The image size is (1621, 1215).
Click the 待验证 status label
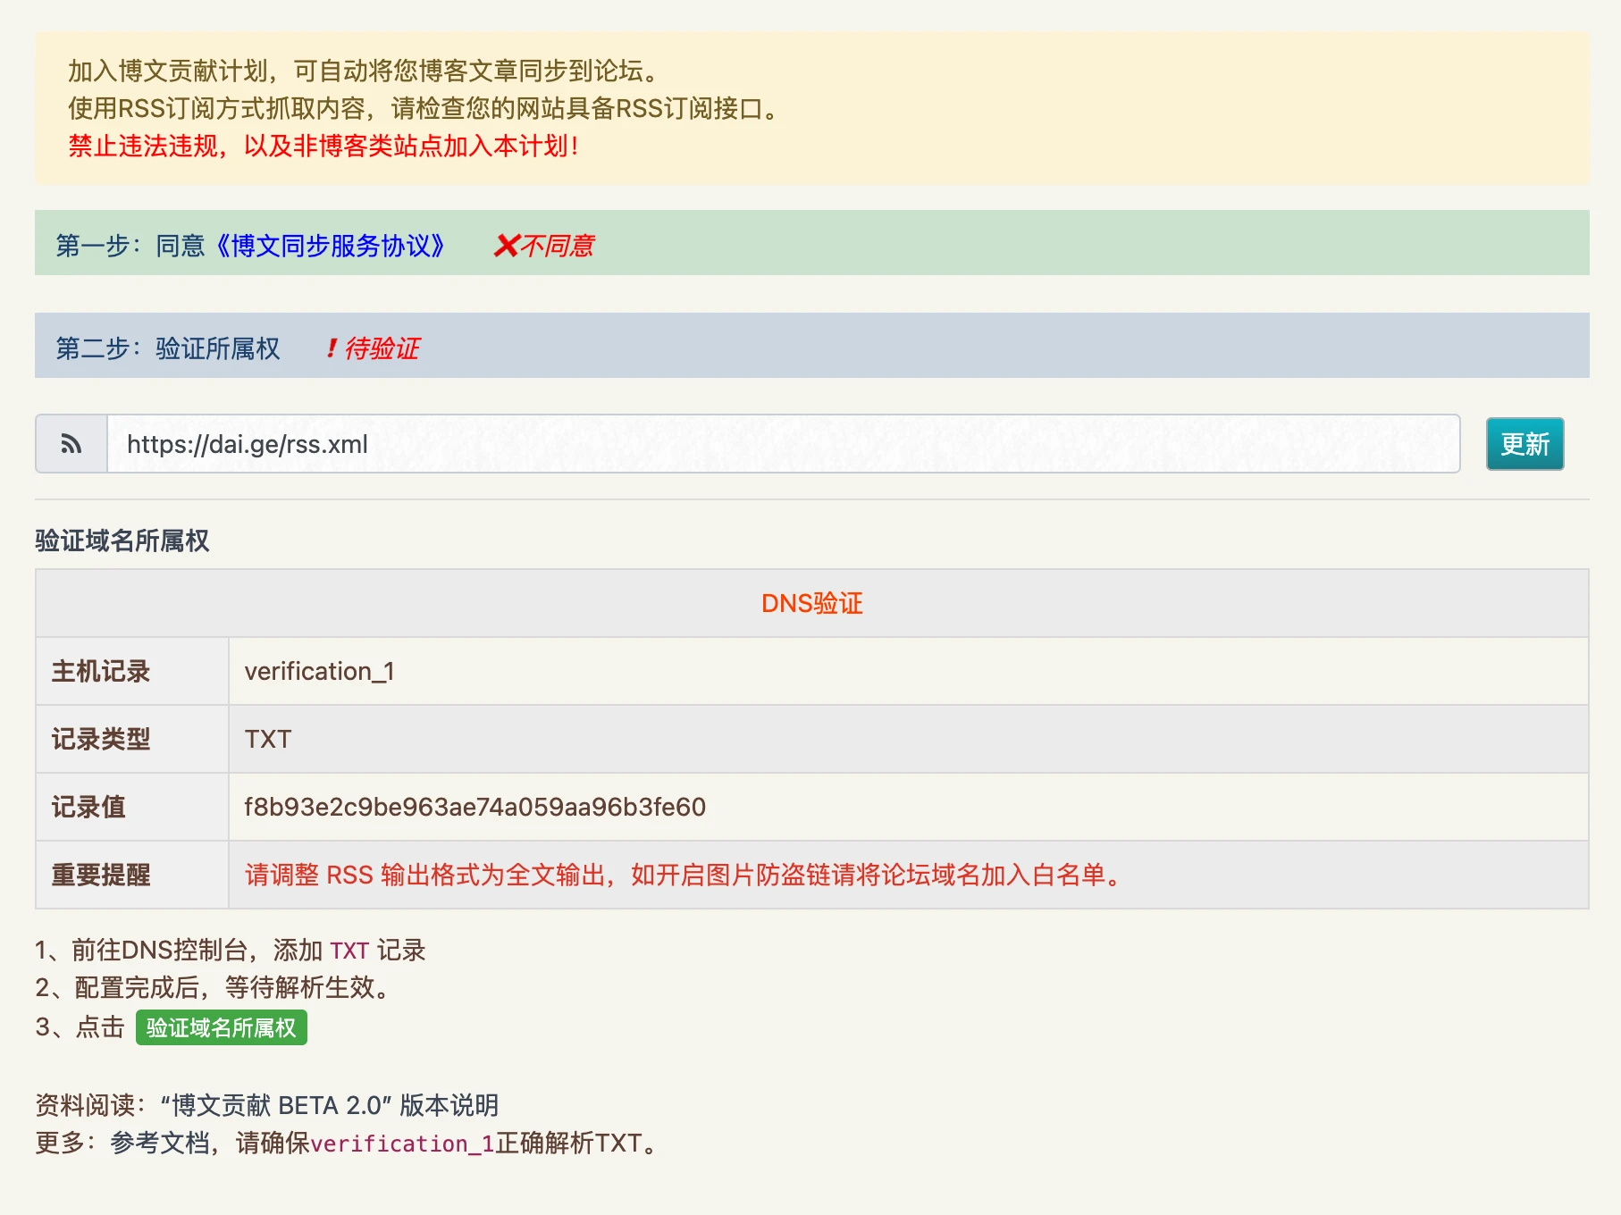(382, 348)
